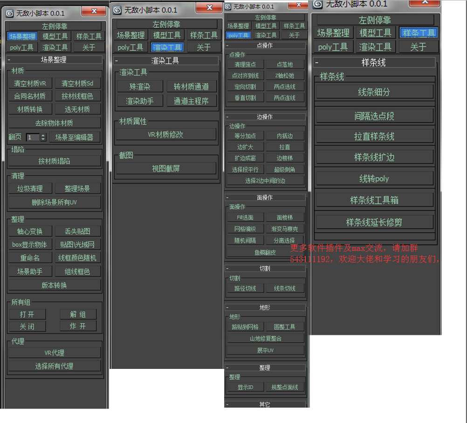Click 视图截屏 button
The image size is (467, 423).
(x=165, y=169)
